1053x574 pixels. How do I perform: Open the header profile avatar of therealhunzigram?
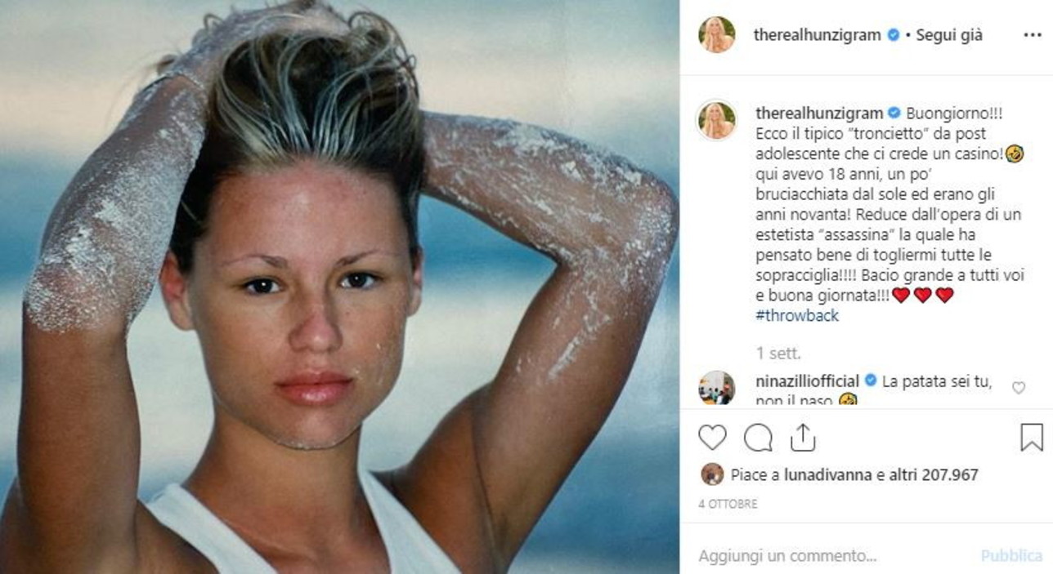pyautogui.click(x=717, y=35)
